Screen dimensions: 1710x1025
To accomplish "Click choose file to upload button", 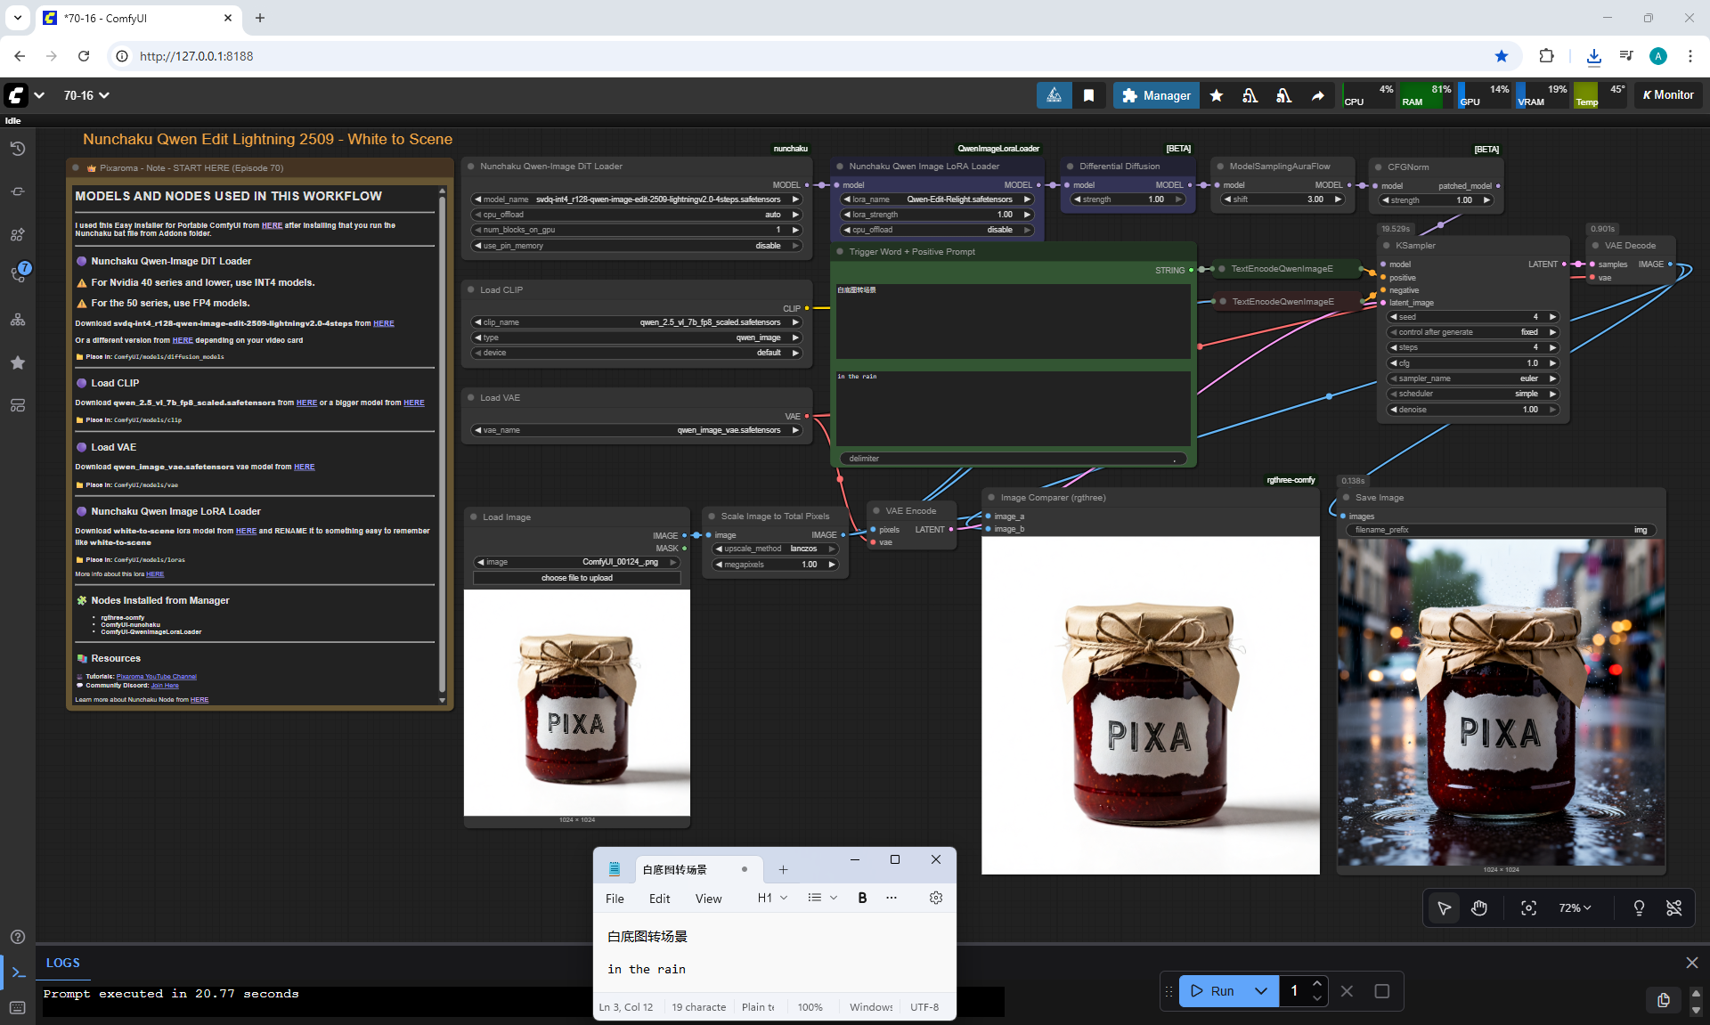I will (576, 578).
